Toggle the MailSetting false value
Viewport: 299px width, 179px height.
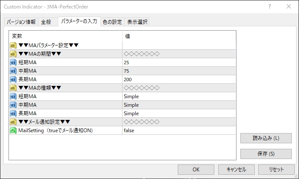pos(179,131)
